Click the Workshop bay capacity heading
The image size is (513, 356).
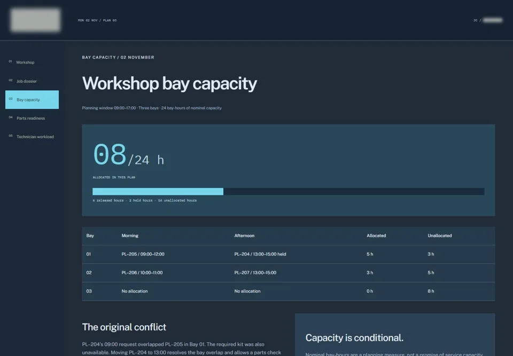click(x=169, y=83)
